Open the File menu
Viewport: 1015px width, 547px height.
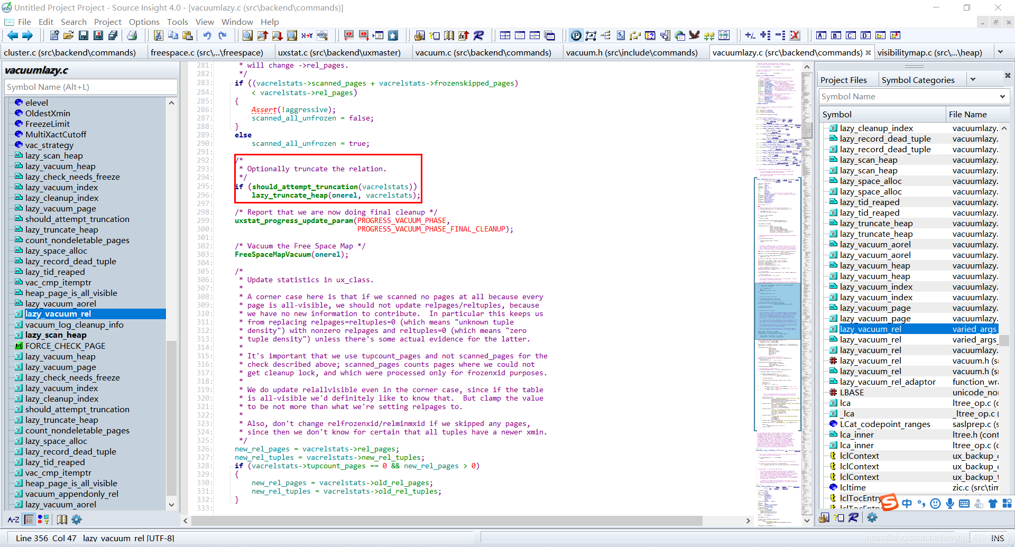click(x=24, y=22)
